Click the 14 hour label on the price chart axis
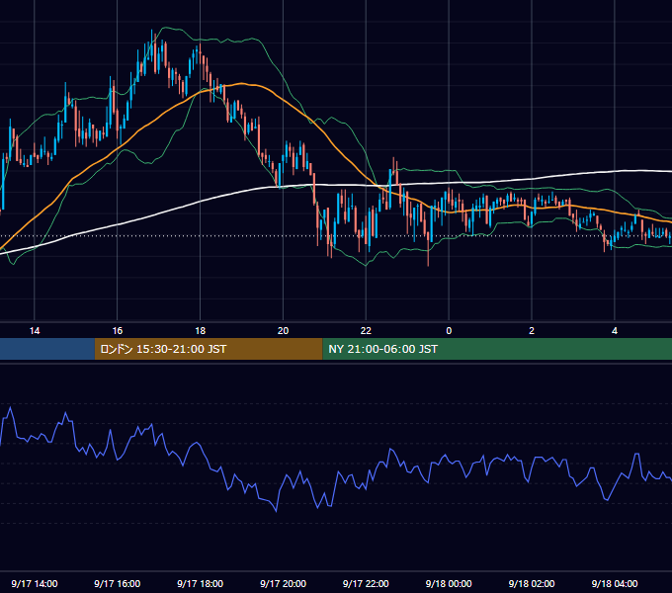The width and height of the screenshot is (672, 593). [35, 331]
